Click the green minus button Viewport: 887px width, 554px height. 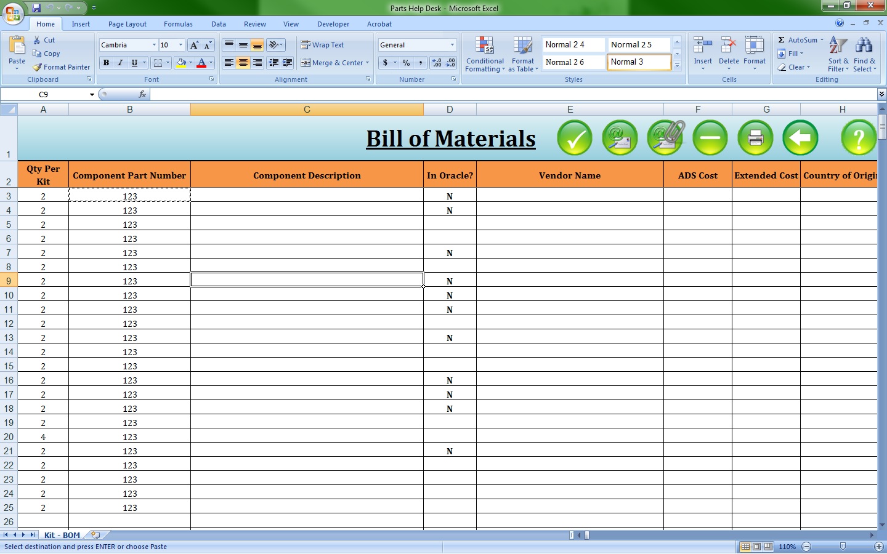point(710,138)
